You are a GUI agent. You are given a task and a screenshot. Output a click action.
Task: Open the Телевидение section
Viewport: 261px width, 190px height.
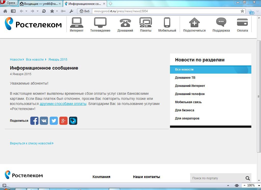point(100,25)
